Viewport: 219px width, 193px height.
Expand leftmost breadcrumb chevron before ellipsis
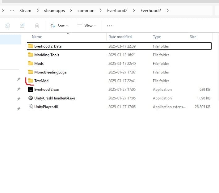click(x=3, y=10)
